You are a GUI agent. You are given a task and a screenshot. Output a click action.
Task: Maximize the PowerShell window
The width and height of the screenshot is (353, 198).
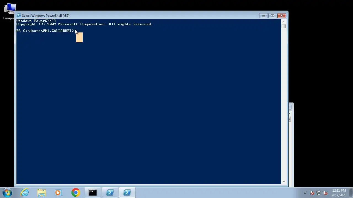(x=272, y=16)
